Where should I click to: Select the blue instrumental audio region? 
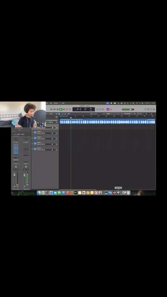pyautogui.click(x=108, y=122)
